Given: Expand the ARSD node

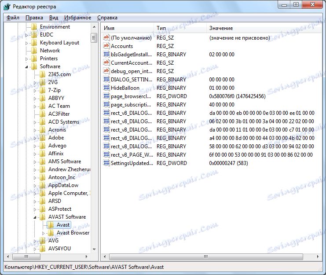Looking at the screenshot, I should tap(35, 202).
